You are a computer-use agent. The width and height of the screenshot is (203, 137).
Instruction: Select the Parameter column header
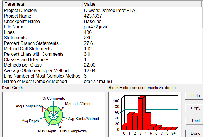click(42, 4)
